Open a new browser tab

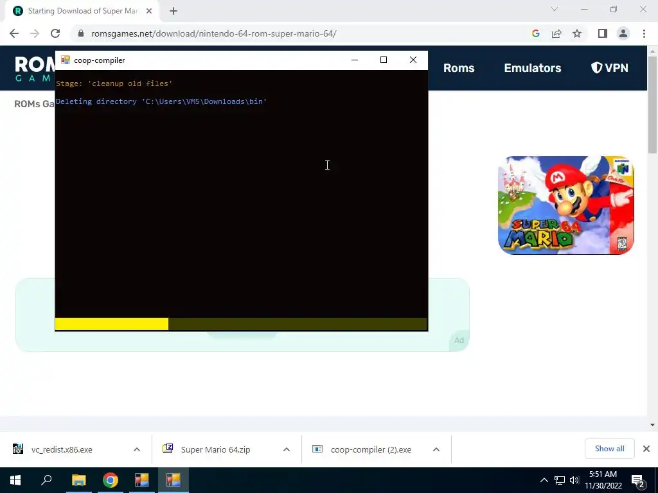[173, 12]
